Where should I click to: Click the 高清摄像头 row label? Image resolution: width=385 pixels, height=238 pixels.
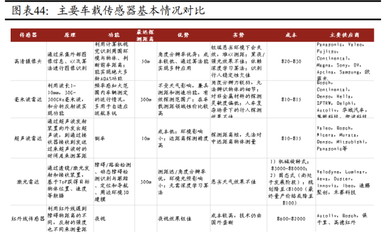tap(28, 62)
